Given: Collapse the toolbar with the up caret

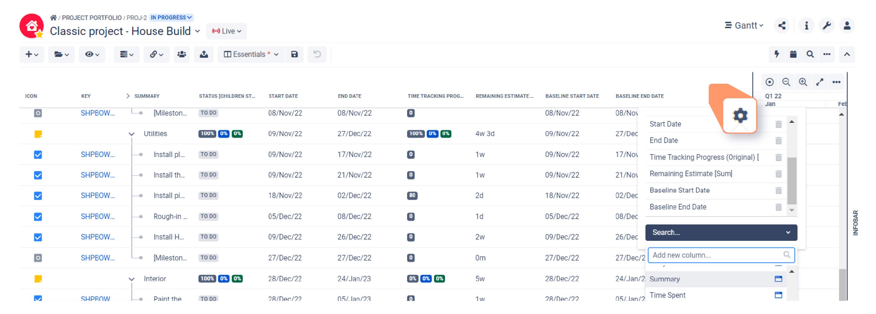Looking at the screenshot, I should [x=847, y=54].
